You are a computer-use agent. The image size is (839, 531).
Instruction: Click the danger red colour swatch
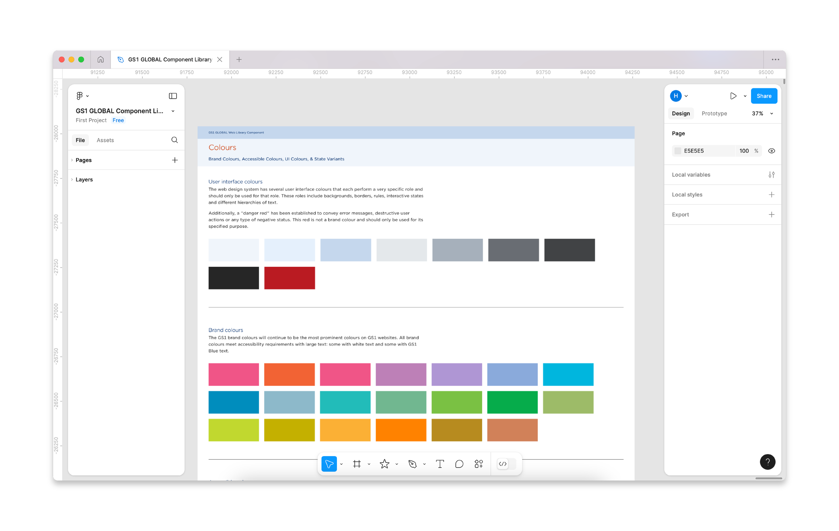[289, 278]
